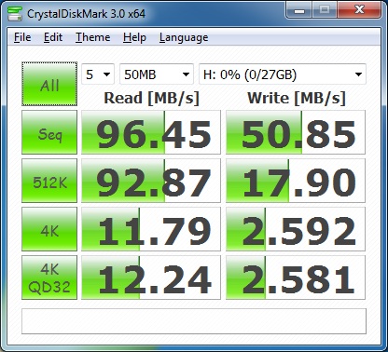Start the 512K random test

pyautogui.click(x=49, y=181)
